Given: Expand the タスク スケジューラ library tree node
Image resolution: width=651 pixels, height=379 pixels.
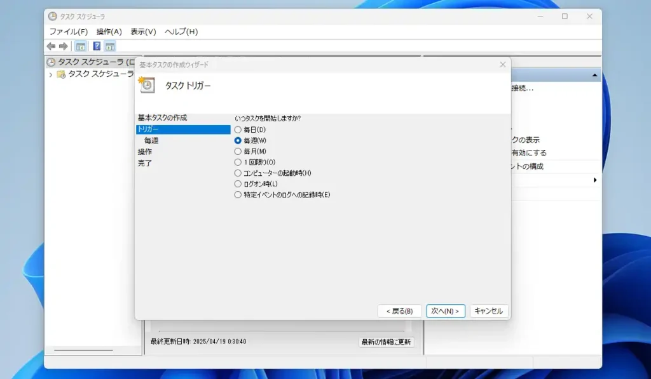Looking at the screenshot, I should (x=51, y=75).
